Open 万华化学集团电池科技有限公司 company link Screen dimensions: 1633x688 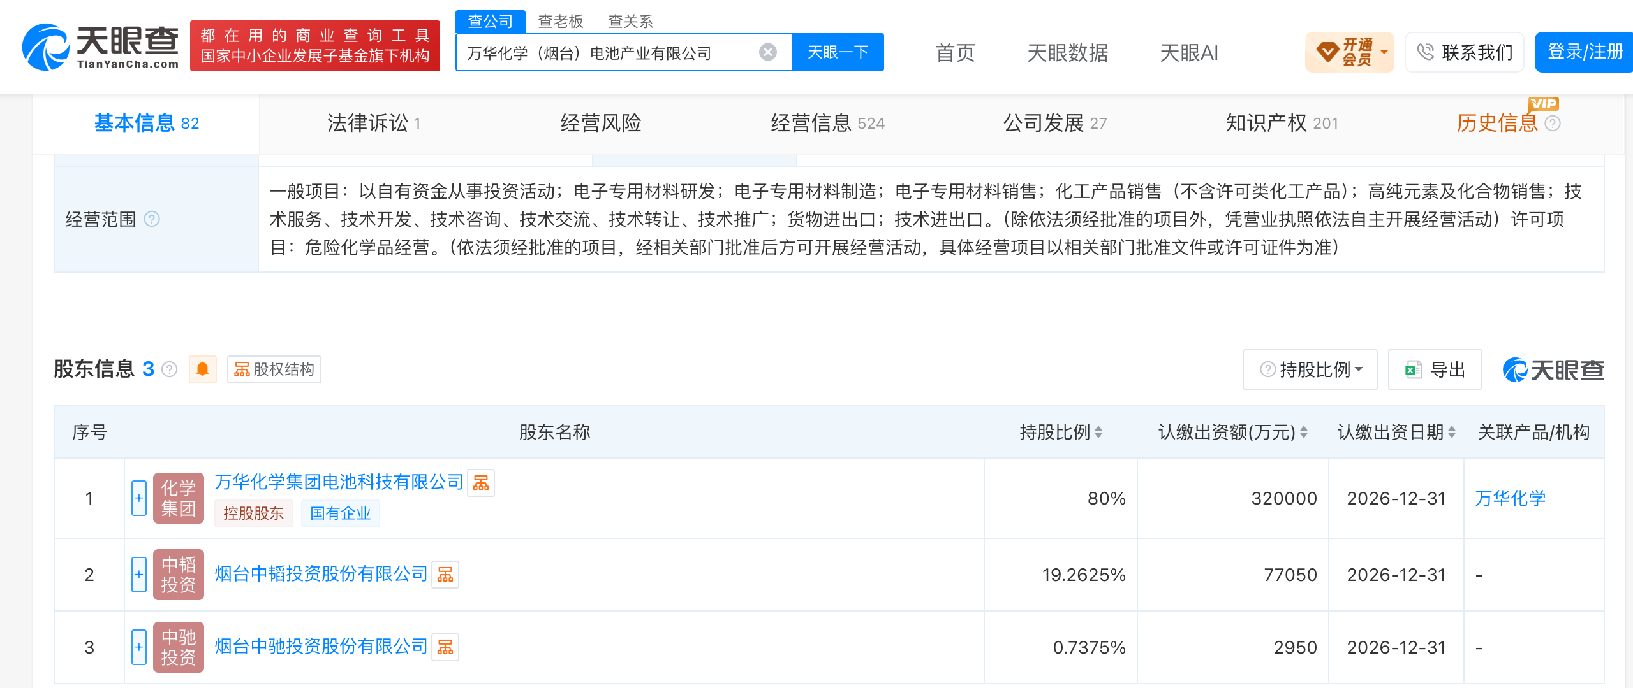339,482
